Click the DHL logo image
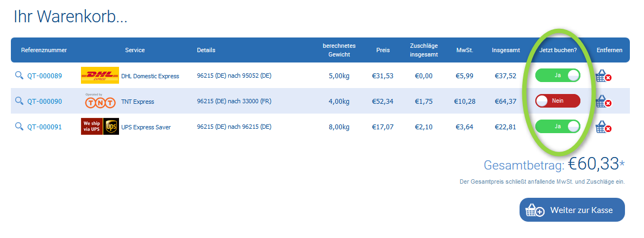This screenshot has width=644, height=238. tap(100, 76)
